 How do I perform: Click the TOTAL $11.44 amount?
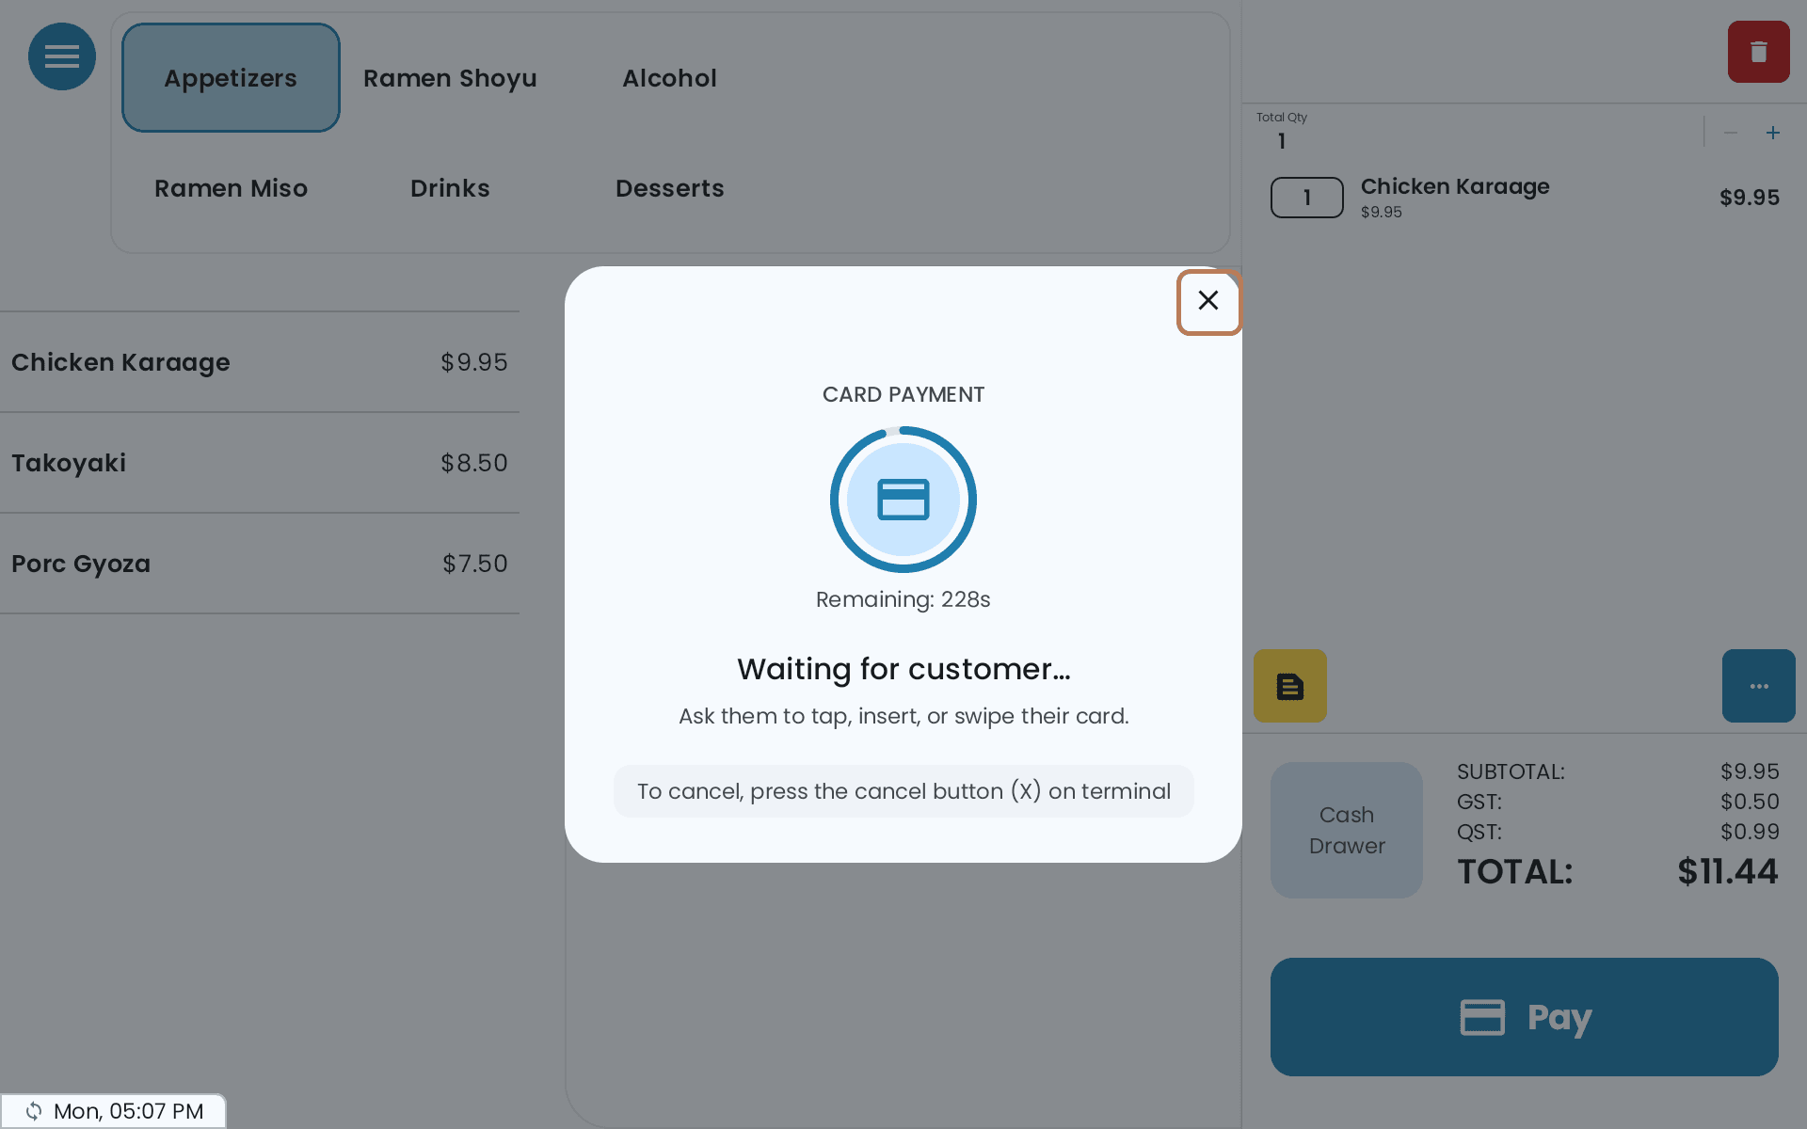point(1727,871)
